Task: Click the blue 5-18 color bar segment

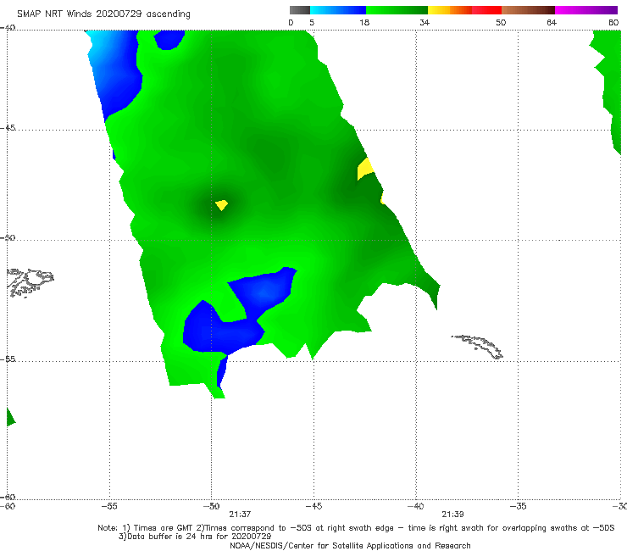Action: (x=338, y=10)
